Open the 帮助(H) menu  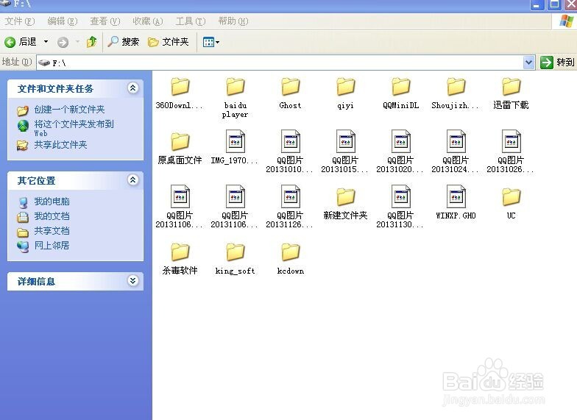(x=233, y=21)
